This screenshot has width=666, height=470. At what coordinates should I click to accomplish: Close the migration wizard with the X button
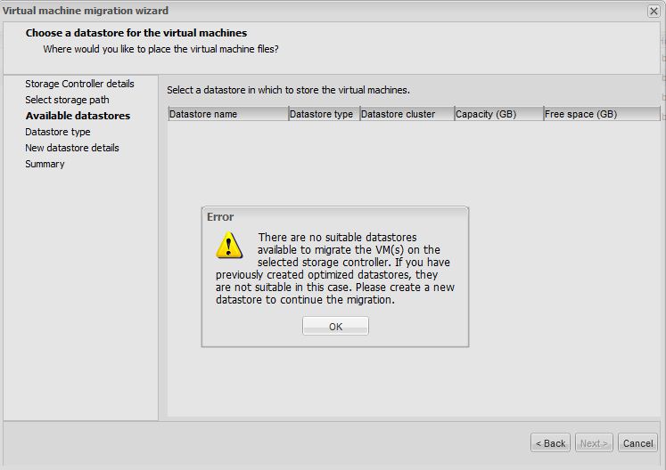pos(654,11)
